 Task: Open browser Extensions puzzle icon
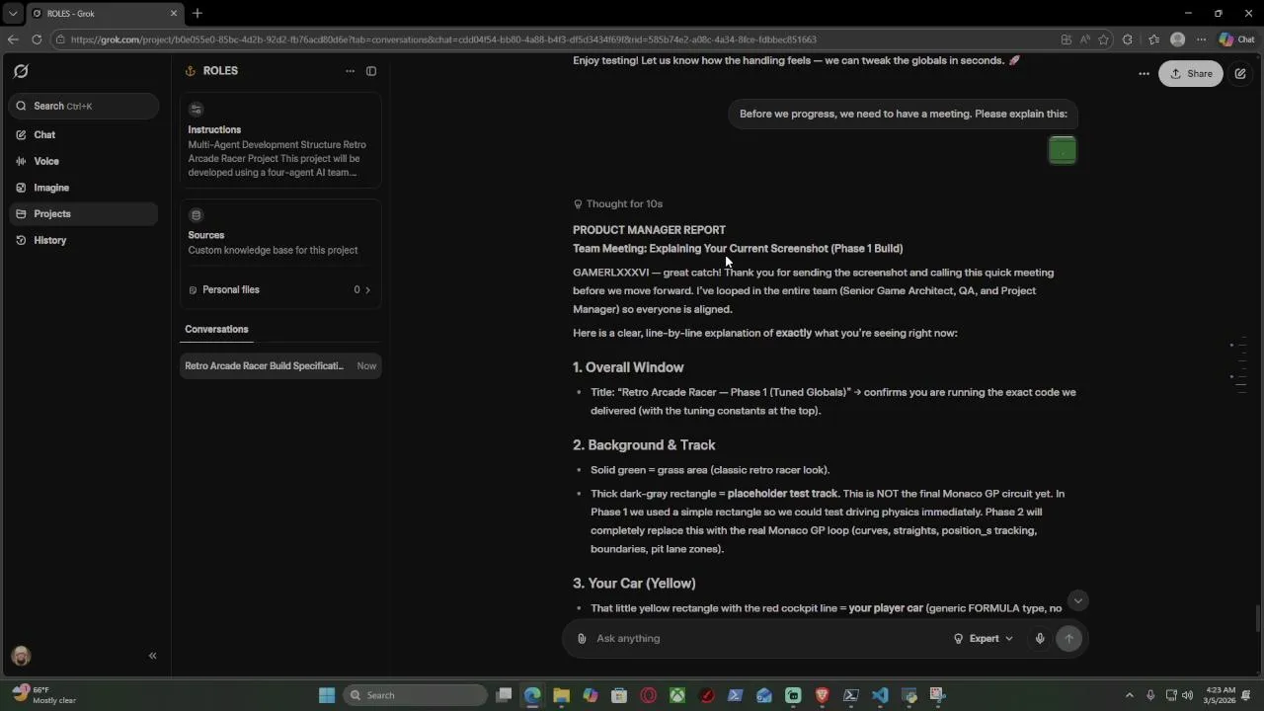click(x=1128, y=39)
